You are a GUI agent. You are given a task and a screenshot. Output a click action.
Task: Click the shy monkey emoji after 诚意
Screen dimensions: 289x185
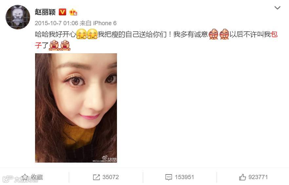[214, 34]
